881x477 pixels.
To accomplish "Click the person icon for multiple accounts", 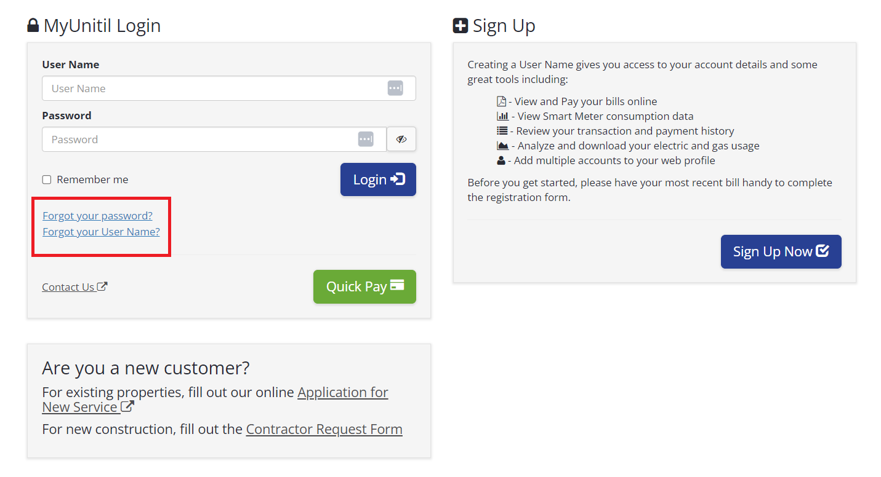I will point(502,160).
